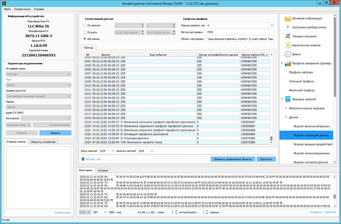Open Журнал включений/выключений item
Screen dimensions: 341x224
click(x=312, y=126)
